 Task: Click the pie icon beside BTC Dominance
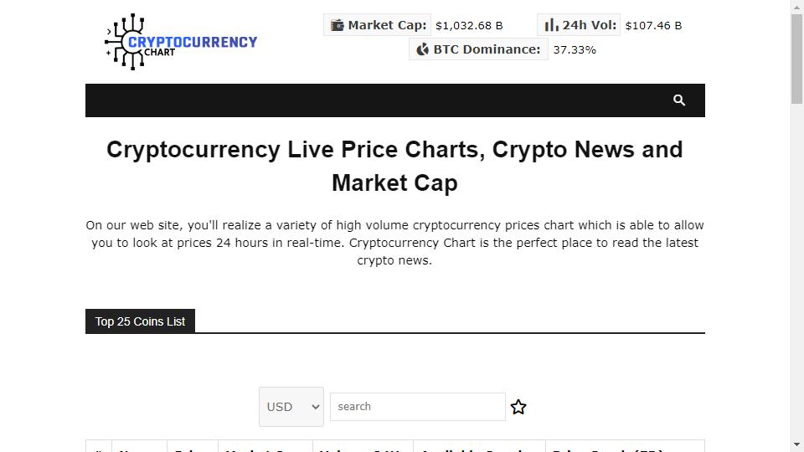pyautogui.click(x=422, y=49)
